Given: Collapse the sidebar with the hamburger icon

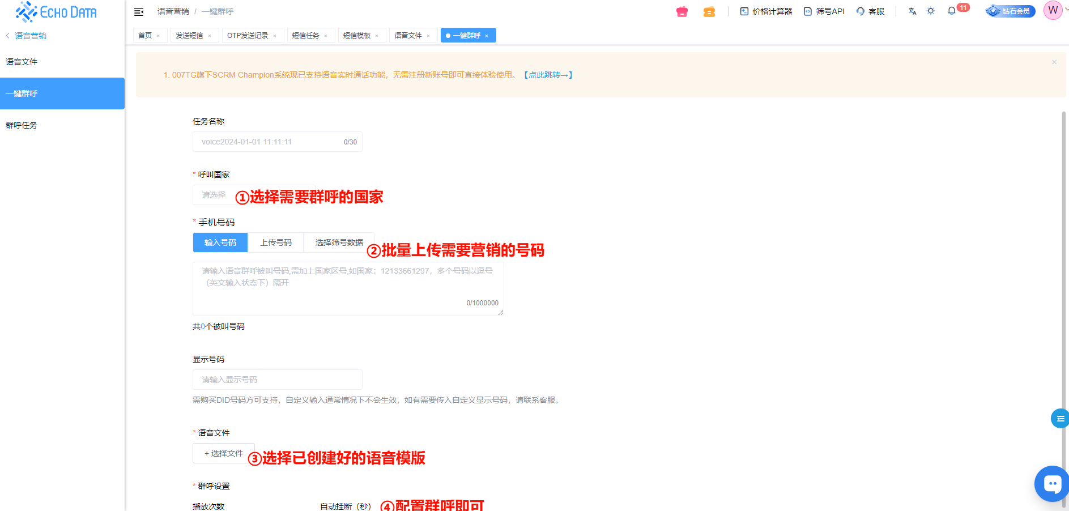Looking at the screenshot, I should 139,12.
